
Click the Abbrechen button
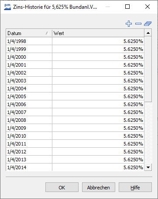99,188
